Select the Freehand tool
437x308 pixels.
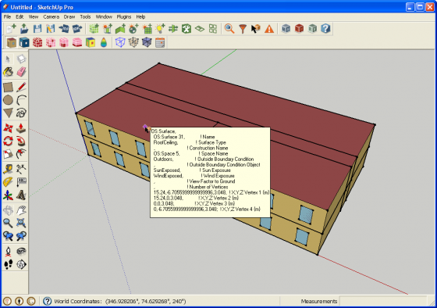(21, 113)
